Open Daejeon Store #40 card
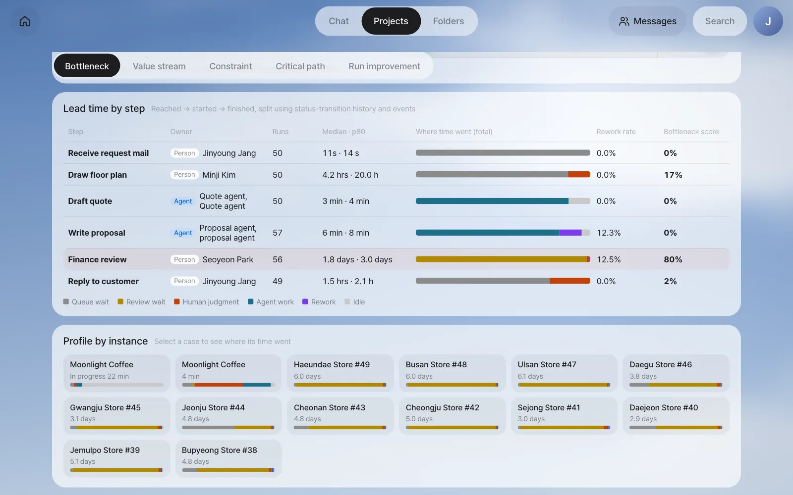 (x=676, y=416)
